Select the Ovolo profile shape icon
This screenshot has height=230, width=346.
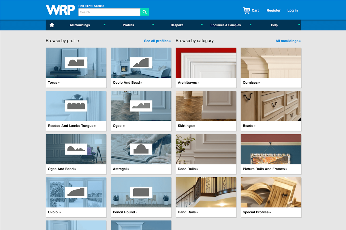click(x=76, y=192)
